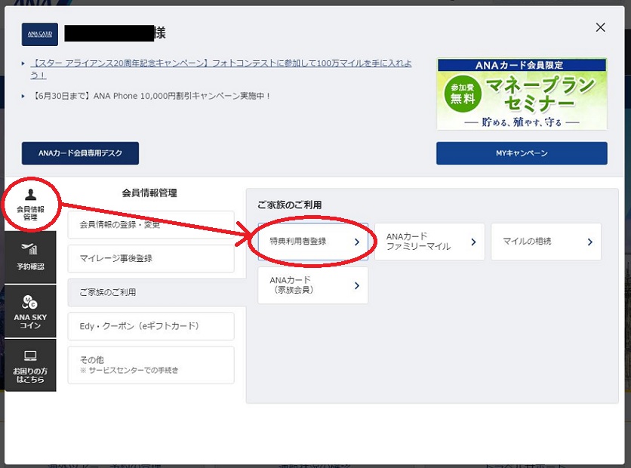Select the ANA SKY コイン icon tab
The image size is (631, 468).
(31, 312)
